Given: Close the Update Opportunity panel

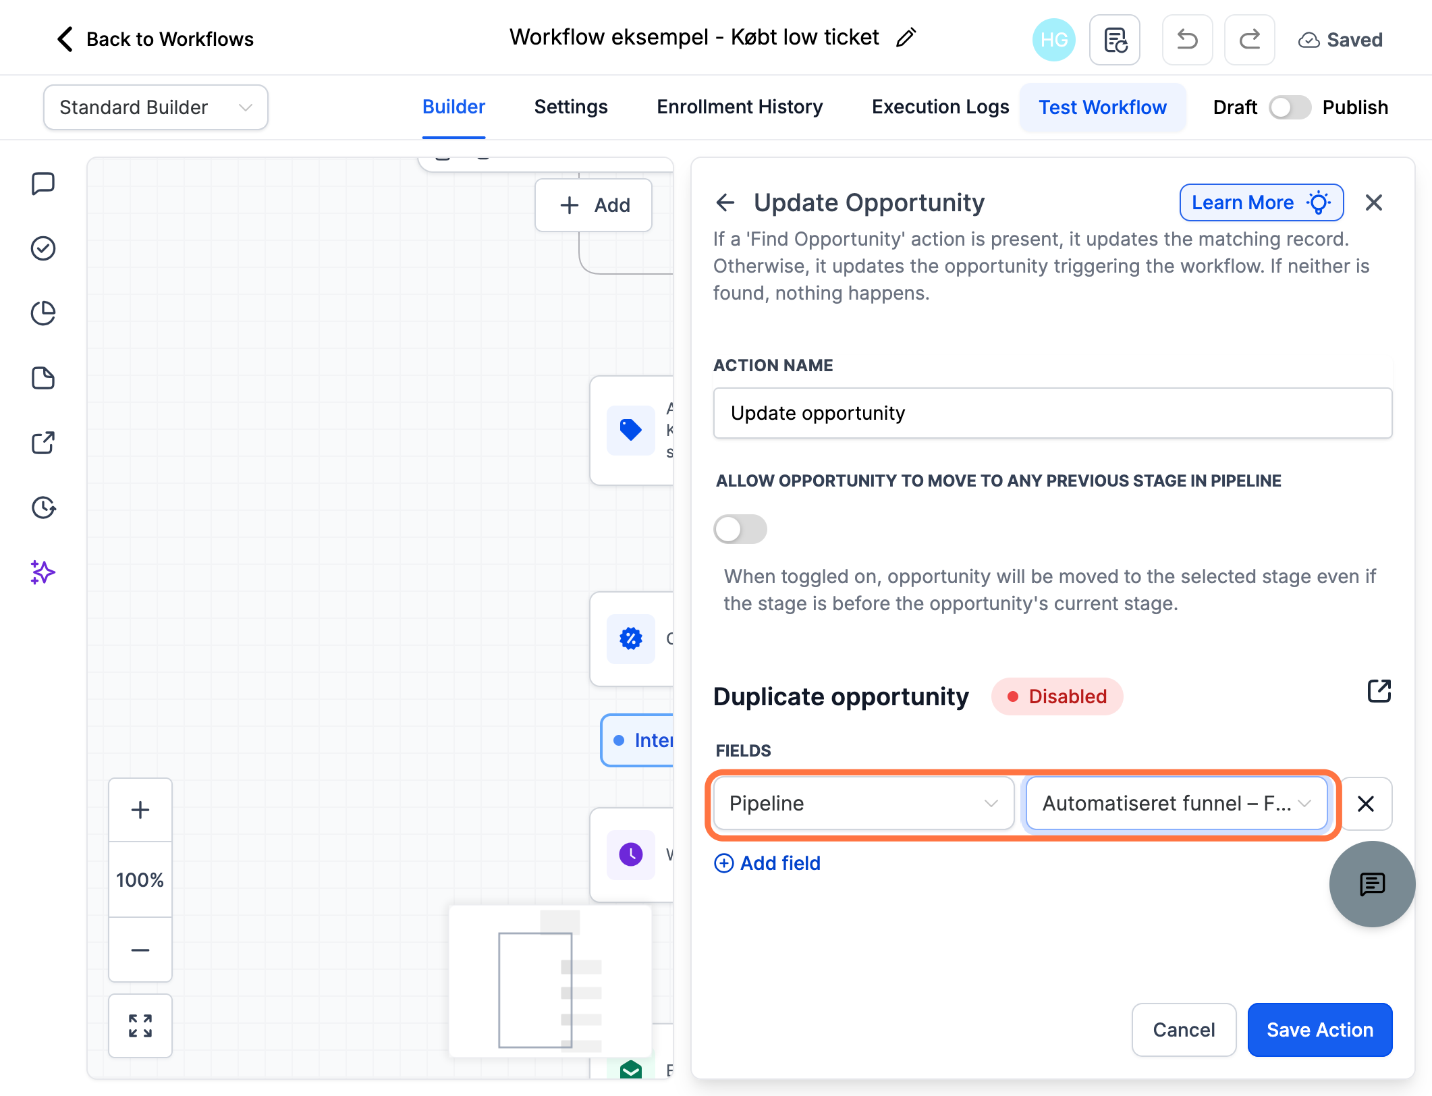Looking at the screenshot, I should coord(1374,202).
